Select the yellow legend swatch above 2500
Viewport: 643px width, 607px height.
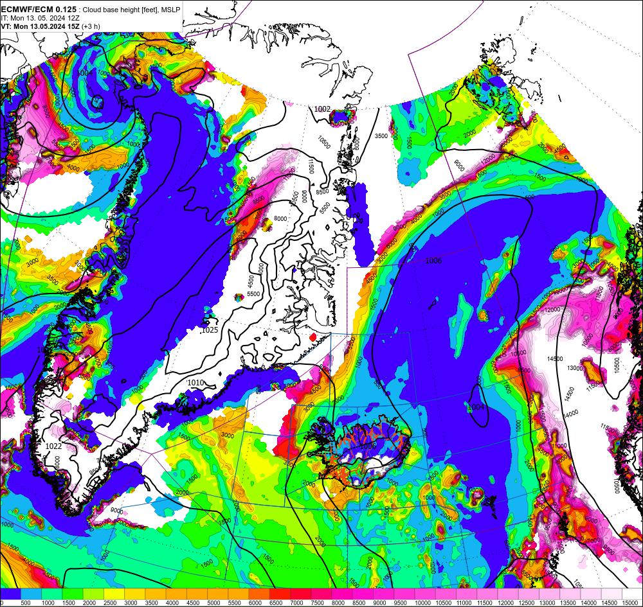coord(114,594)
